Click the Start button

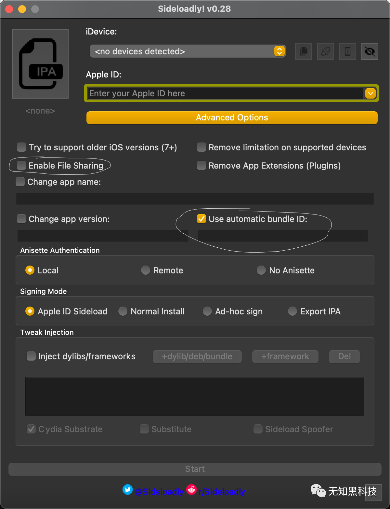pyautogui.click(x=195, y=469)
